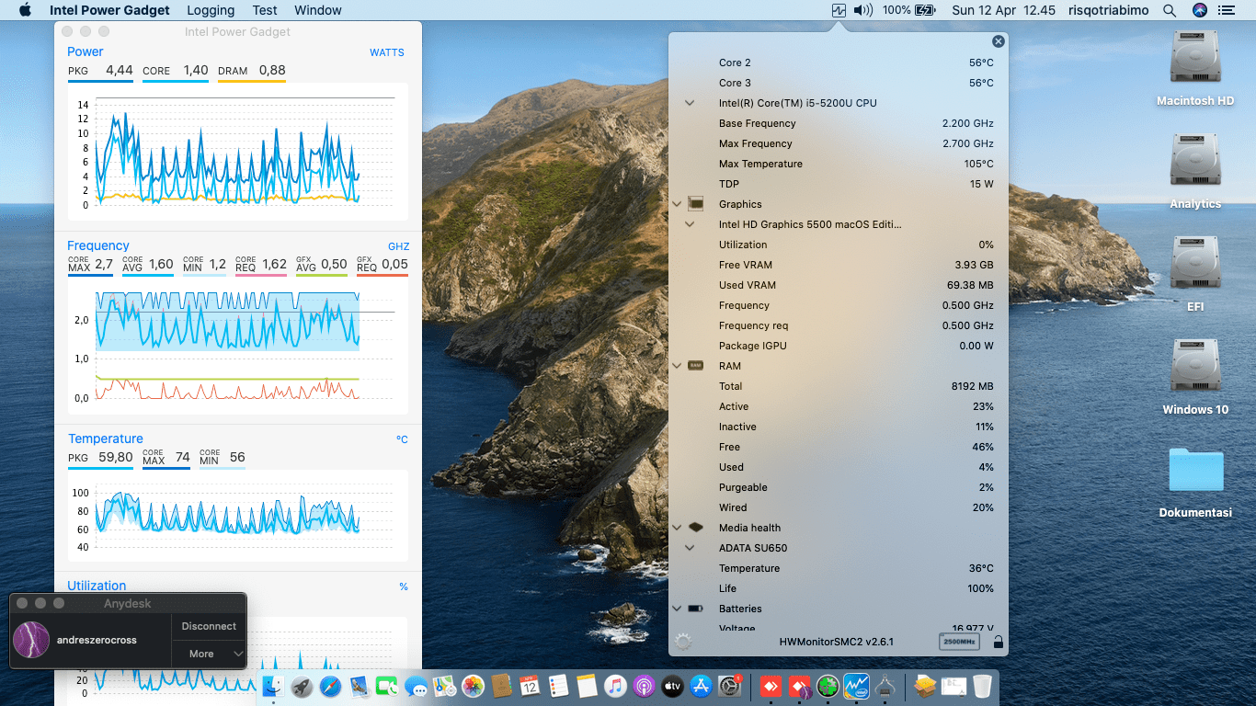
Task: Open Messages from the Dock
Action: coord(416,686)
